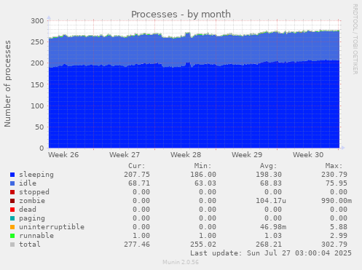362x270 pixels.
Task: Click idle maximum value 75.95
Action: tap(337, 183)
